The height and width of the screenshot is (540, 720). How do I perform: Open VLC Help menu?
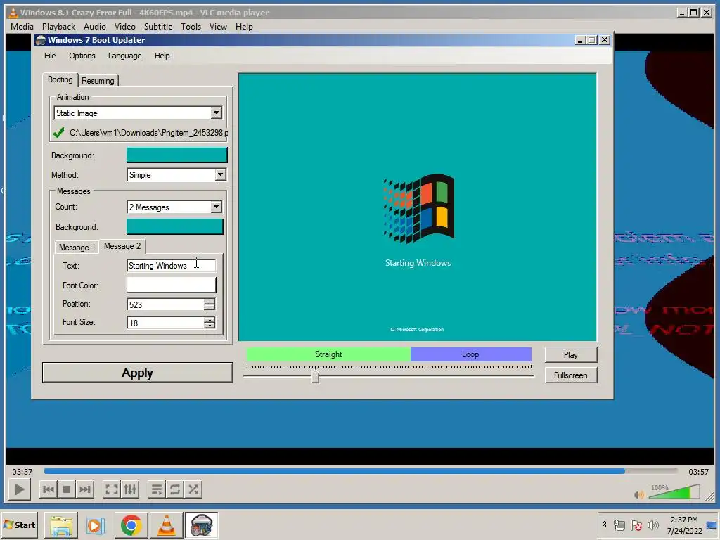[x=244, y=27]
